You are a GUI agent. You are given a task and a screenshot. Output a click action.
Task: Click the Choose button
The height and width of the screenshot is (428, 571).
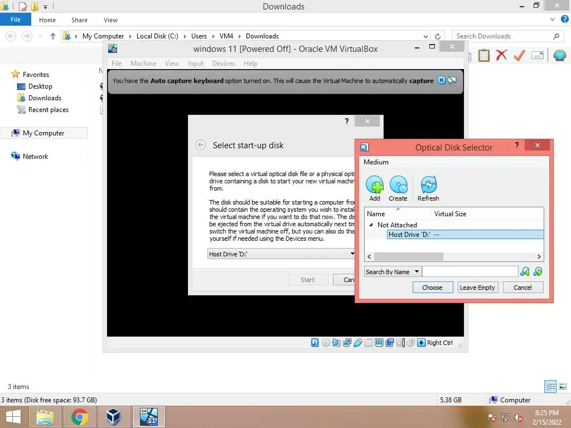tap(432, 288)
